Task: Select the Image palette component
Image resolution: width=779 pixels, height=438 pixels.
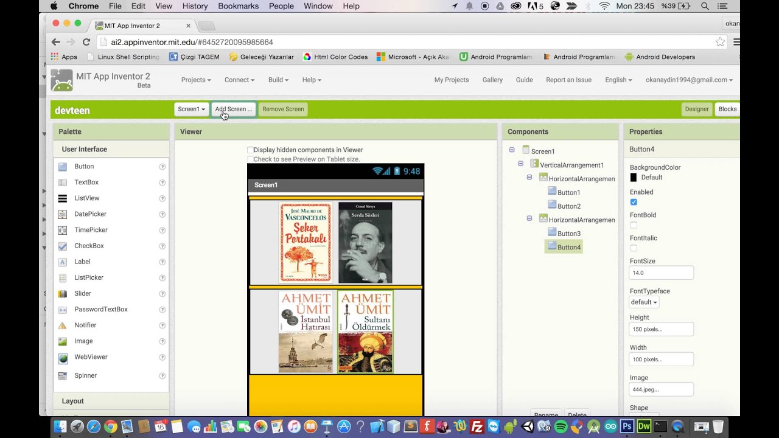Action: pos(83,341)
